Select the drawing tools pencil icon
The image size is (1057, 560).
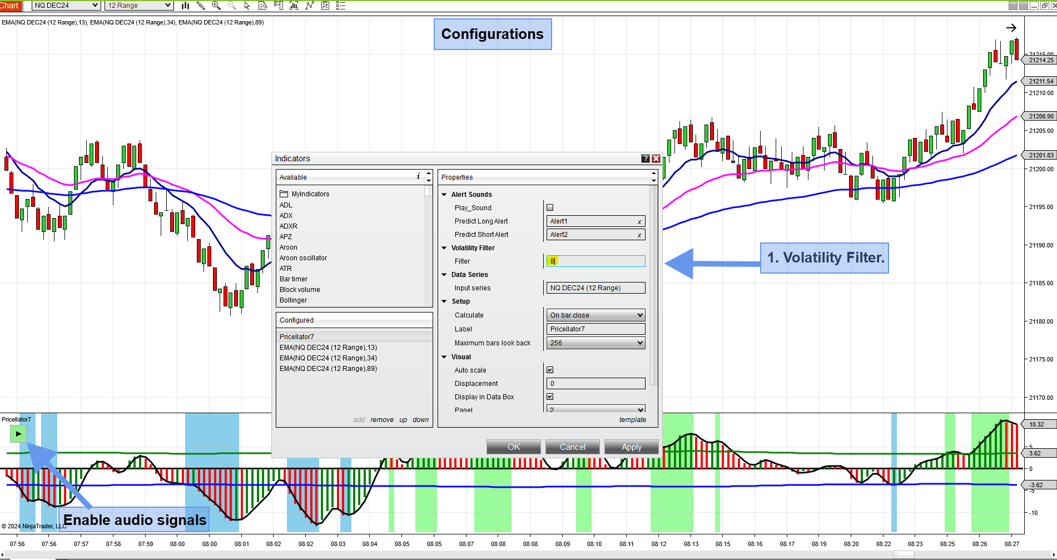(x=201, y=6)
